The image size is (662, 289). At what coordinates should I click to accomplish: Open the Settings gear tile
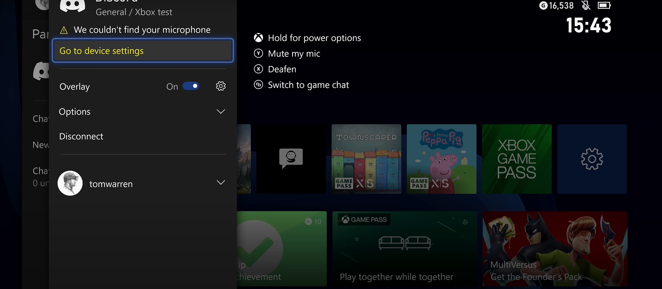click(x=592, y=159)
